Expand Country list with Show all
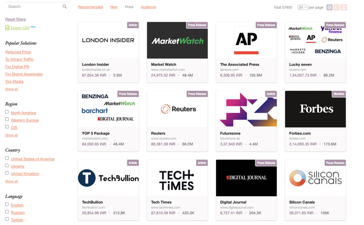 [11, 181]
